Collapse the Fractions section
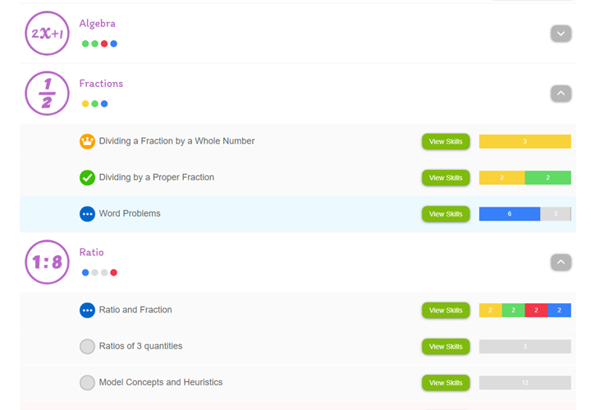The image size is (591, 410). tap(561, 93)
